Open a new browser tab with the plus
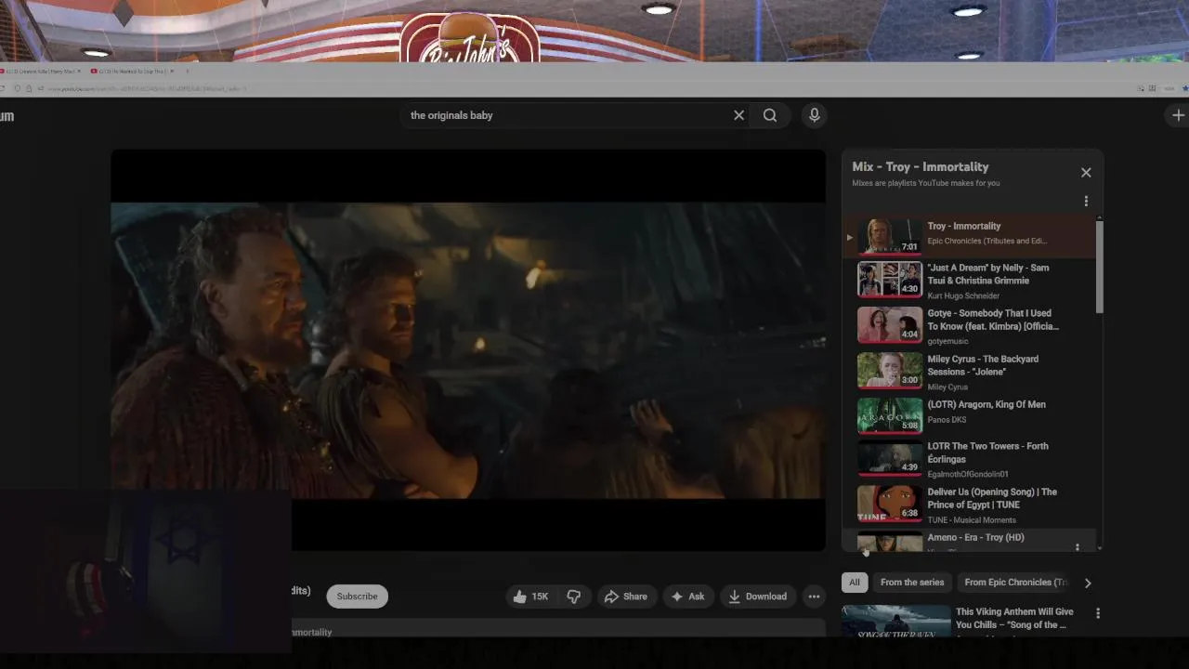1189x669 pixels. pos(187,72)
